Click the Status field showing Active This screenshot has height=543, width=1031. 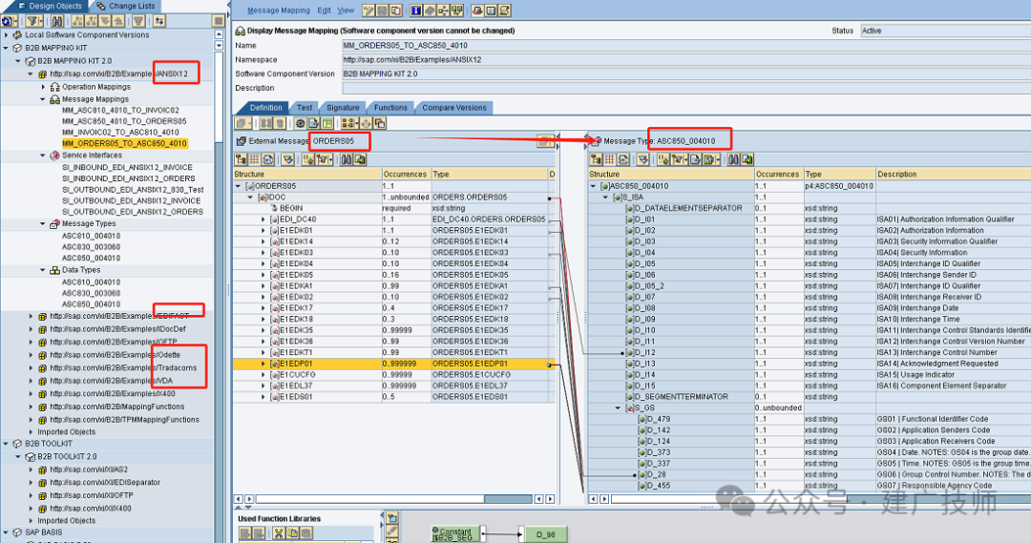click(x=945, y=31)
